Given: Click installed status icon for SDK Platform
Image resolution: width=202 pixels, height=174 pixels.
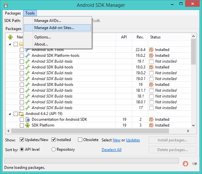Looking at the screenshot, I should (151, 125).
